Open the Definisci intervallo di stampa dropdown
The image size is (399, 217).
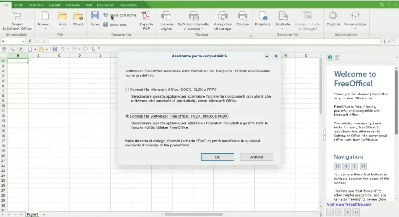pos(202,28)
